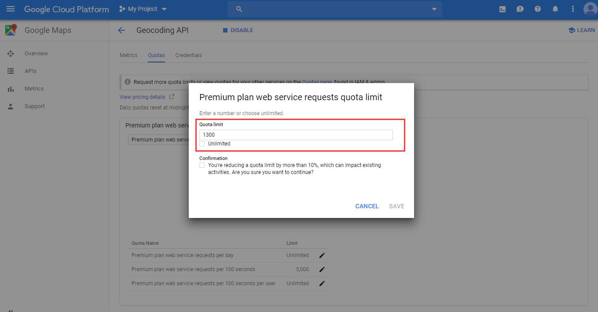
Task: Check the quota reduction confirmation checkbox
Action: [202, 165]
